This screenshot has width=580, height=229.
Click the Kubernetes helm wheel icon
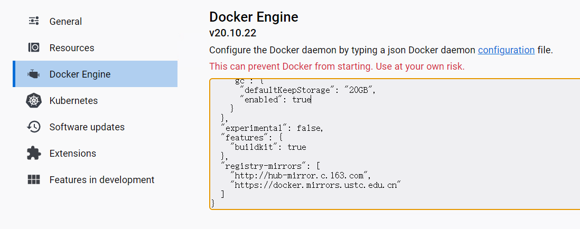(x=34, y=100)
